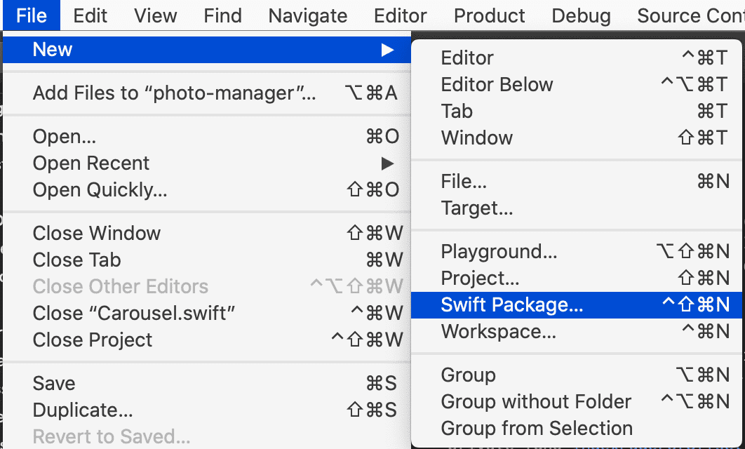Choose Close Project

[x=207, y=340]
